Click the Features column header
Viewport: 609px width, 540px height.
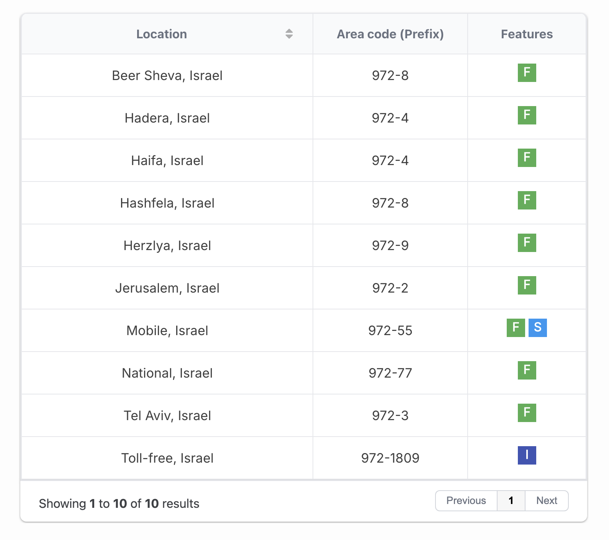(x=527, y=34)
